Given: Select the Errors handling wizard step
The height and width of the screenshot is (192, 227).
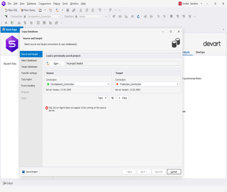Looking at the screenshot, I should (x=31, y=85).
